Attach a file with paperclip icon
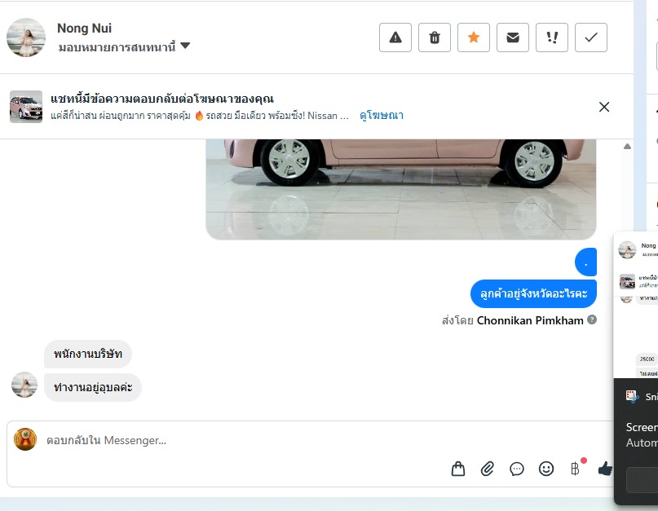 point(488,469)
